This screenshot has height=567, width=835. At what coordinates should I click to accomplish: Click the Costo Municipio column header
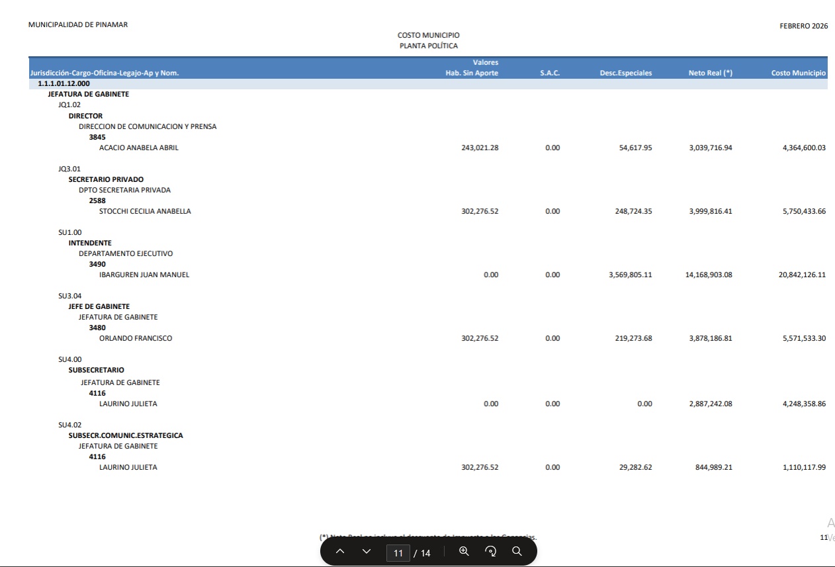(798, 73)
